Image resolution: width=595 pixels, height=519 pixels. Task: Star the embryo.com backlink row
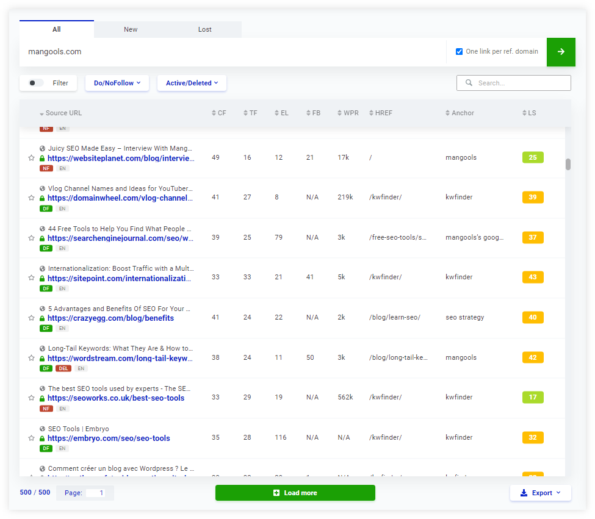coord(32,438)
